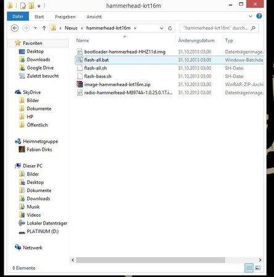Open Videos folder under Dieser PC

point(34,215)
